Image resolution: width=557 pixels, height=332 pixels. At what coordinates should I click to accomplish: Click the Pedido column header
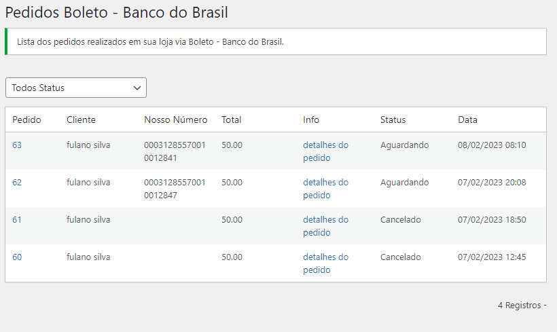click(26, 119)
